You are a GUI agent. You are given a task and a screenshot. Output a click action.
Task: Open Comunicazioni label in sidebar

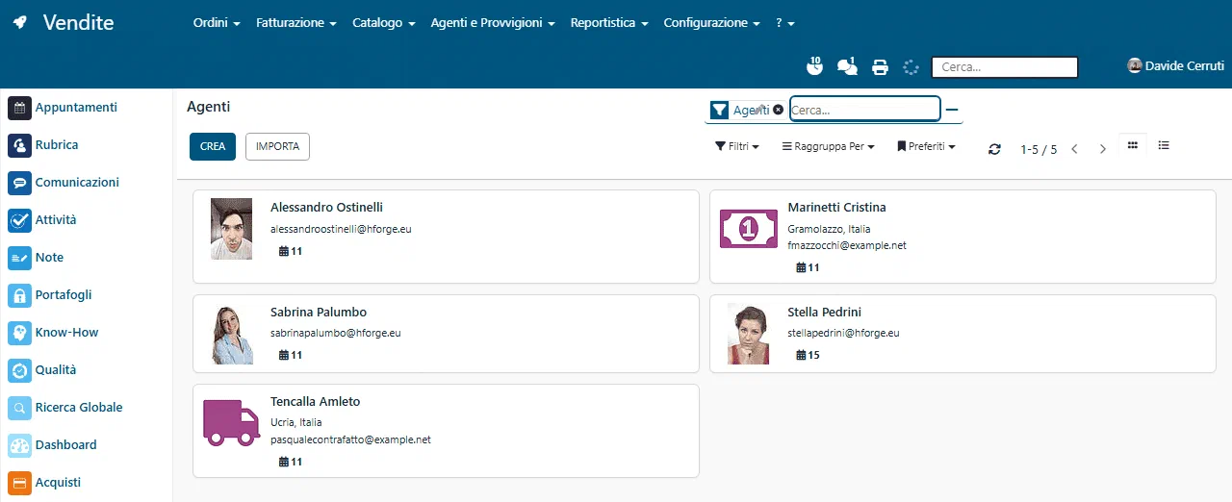click(77, 183)
